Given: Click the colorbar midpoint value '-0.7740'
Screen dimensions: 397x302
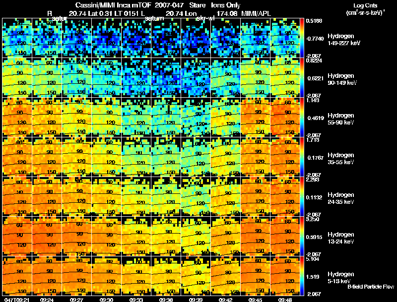Looking at the screenshot, I should tap(315, 39).
